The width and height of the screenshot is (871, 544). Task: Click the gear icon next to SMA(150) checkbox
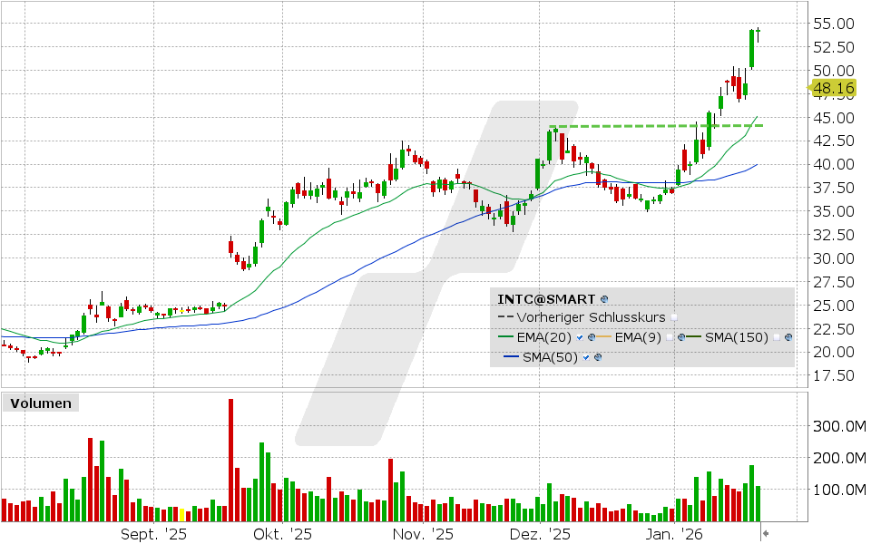click(x=788, y=336)
